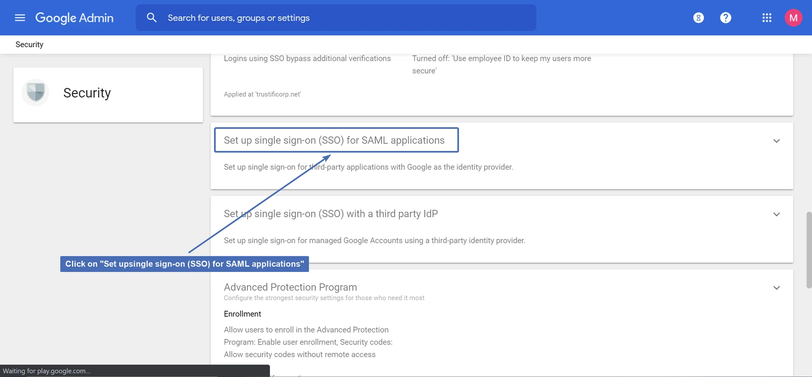Click 'Turned off: Use employee ID' text

point(502,65)
